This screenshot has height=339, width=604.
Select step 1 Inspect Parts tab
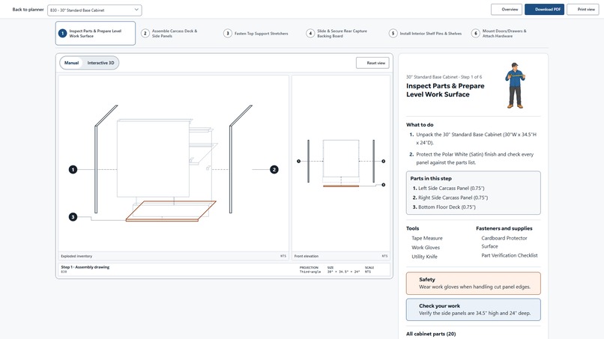coord(95,34)
